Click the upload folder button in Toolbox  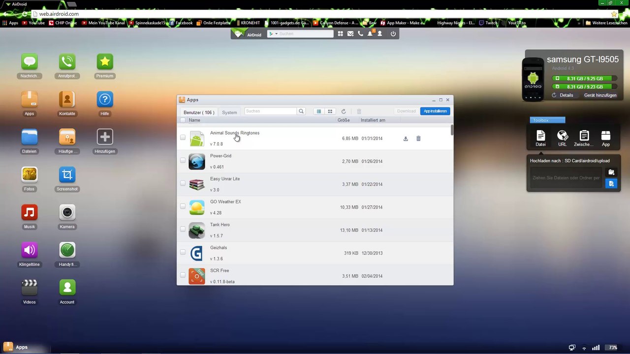pyautogui.click(x=611, y=172)
